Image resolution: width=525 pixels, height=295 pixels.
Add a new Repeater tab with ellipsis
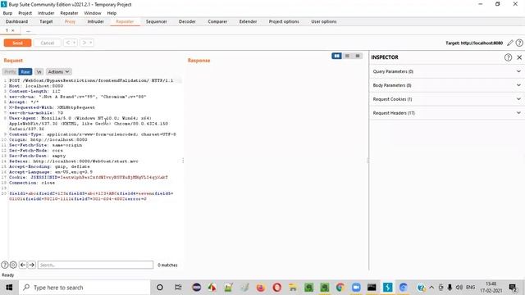[28, 31]
